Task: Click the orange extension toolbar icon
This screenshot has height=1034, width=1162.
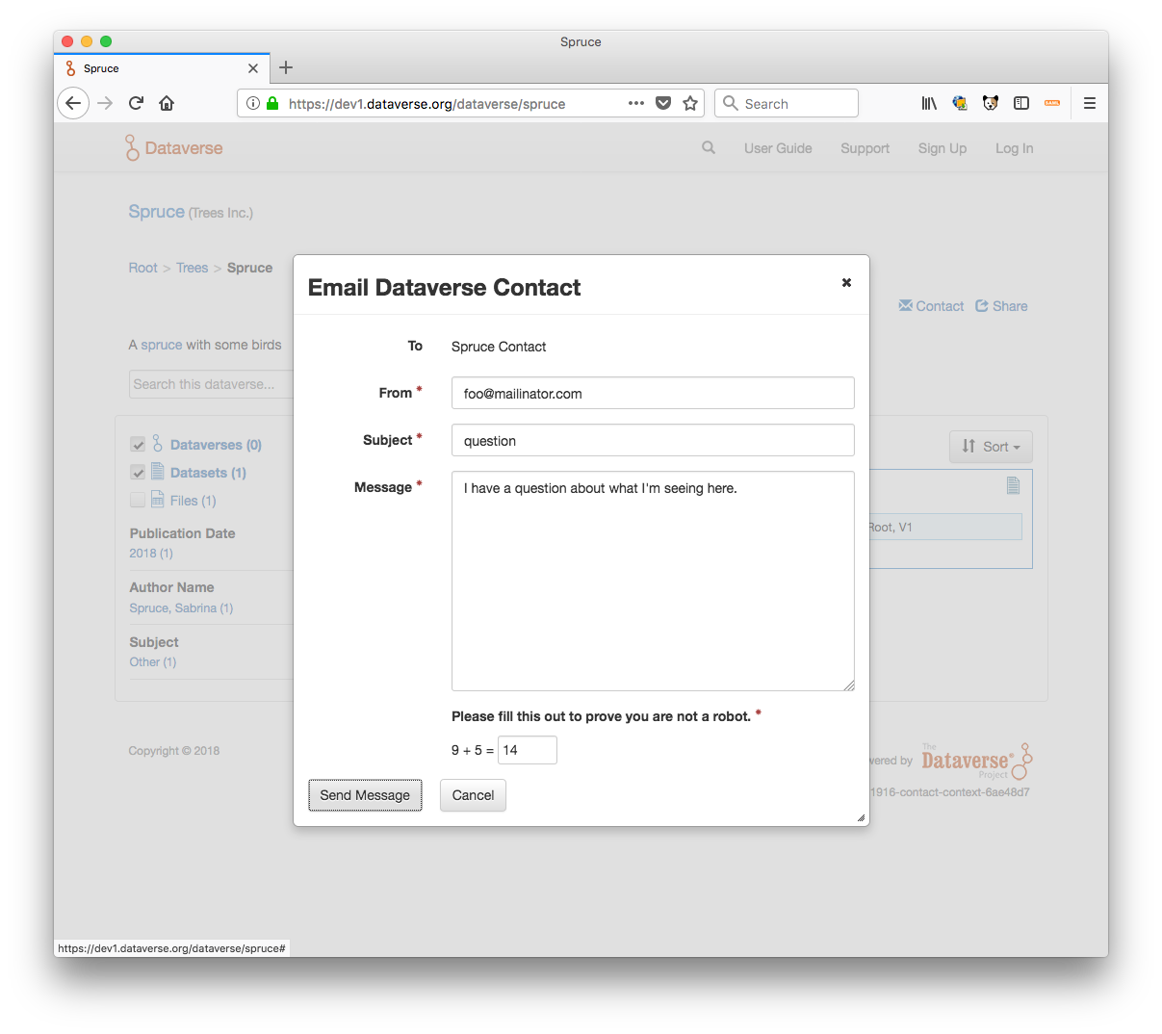Action: pyautogui.click(x=1052, y=103)
